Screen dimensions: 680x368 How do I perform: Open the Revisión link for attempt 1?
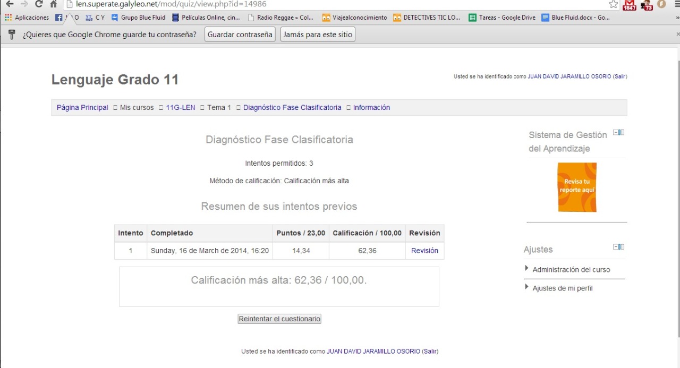[424, 251]
